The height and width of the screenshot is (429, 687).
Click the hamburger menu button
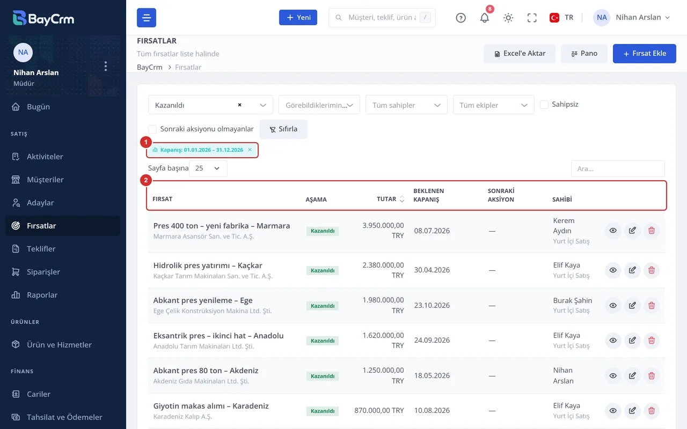[x=147, y=18]
